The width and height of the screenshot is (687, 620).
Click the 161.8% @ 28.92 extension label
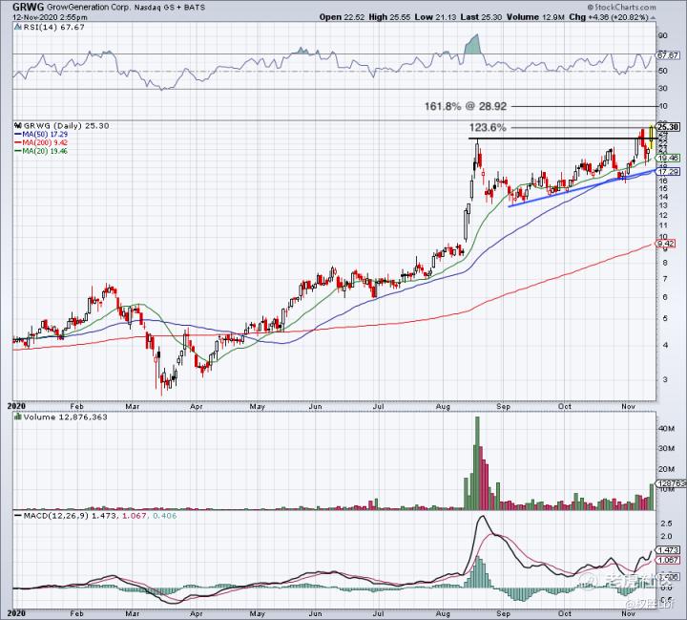click(x=466, y=106)
